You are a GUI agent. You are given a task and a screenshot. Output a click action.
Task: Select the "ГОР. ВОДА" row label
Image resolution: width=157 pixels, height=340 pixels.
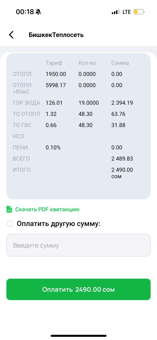[26, 103]
